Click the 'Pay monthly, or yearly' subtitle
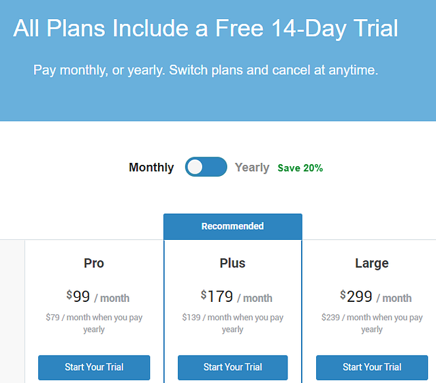This screenshot has height=383, width=436. pyautogui.click(x=206, y=70)
